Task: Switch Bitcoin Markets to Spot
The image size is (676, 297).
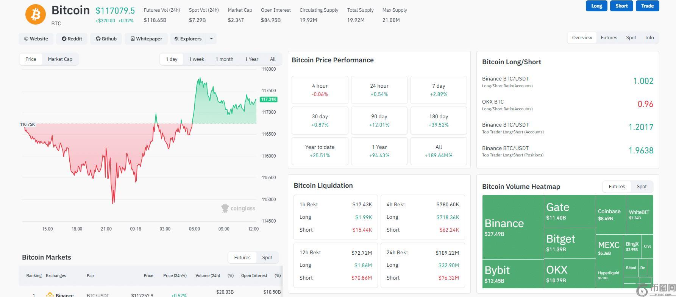Action: pos(267,257)
